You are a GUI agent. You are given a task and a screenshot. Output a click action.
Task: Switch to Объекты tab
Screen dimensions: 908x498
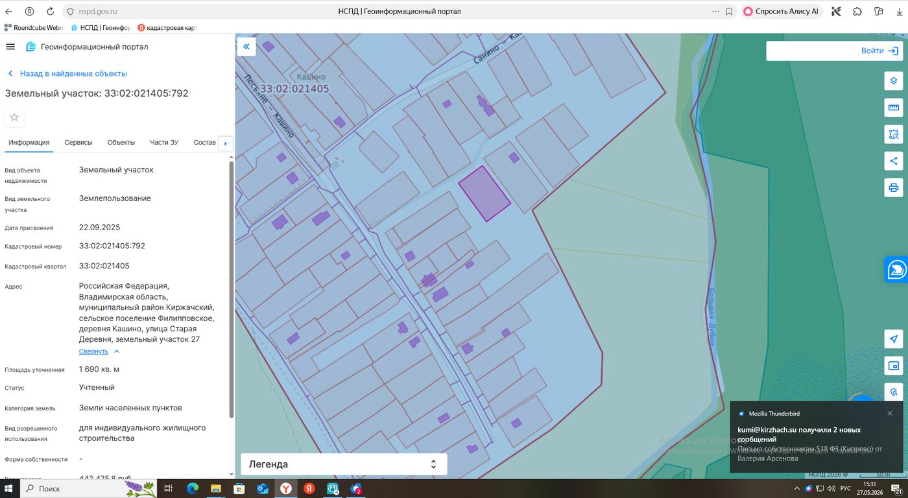[121, 143]
